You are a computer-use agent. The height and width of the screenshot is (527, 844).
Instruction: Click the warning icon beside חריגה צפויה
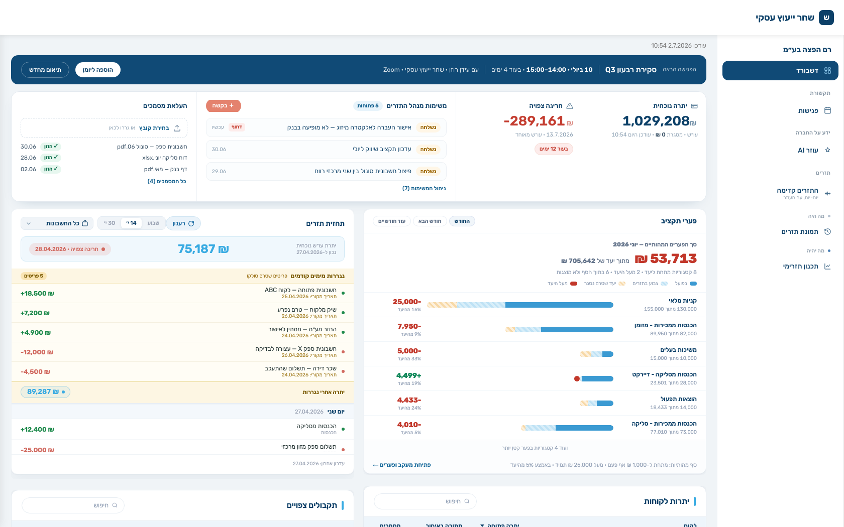pos(570,106)
